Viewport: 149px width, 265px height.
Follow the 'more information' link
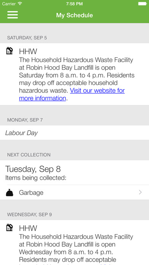pyautogui.click(x=42, y=98)
